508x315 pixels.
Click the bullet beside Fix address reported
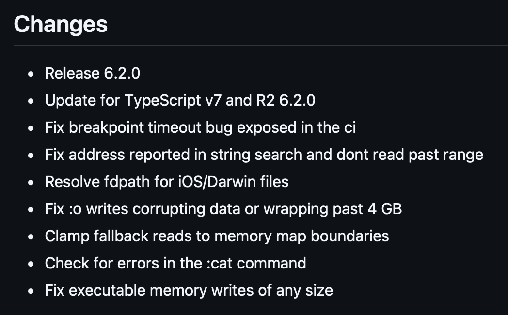[x=31, y=156]
